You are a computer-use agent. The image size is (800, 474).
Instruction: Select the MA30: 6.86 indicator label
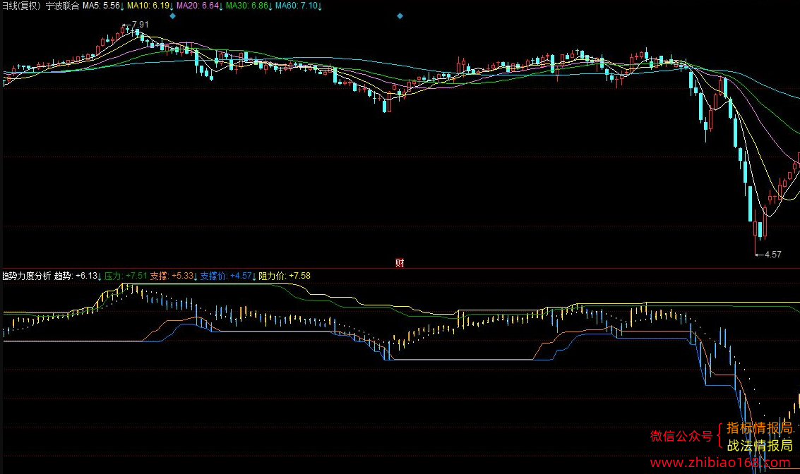[x=249, y=6]
